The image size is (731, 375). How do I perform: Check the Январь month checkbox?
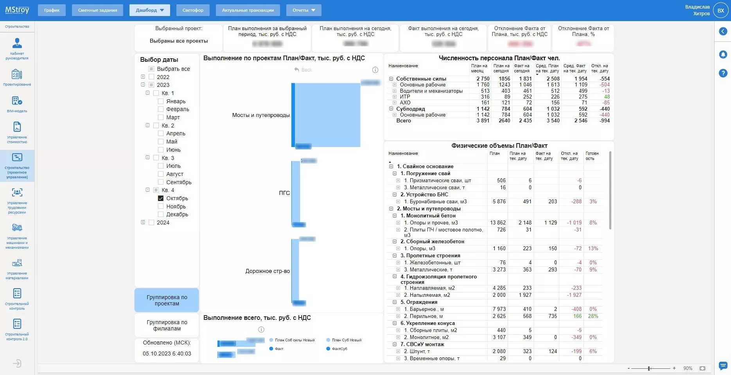click(161, 101)
